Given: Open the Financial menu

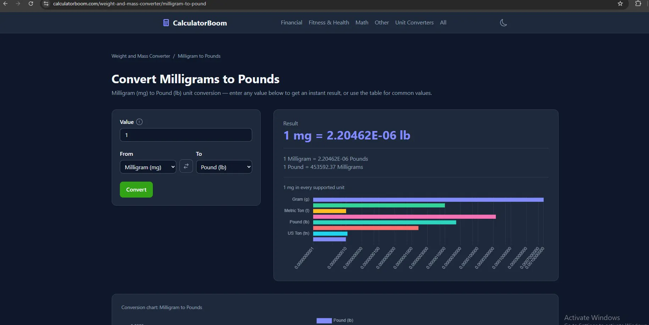Looking at the screenshot, I should [x=292, y=23].
